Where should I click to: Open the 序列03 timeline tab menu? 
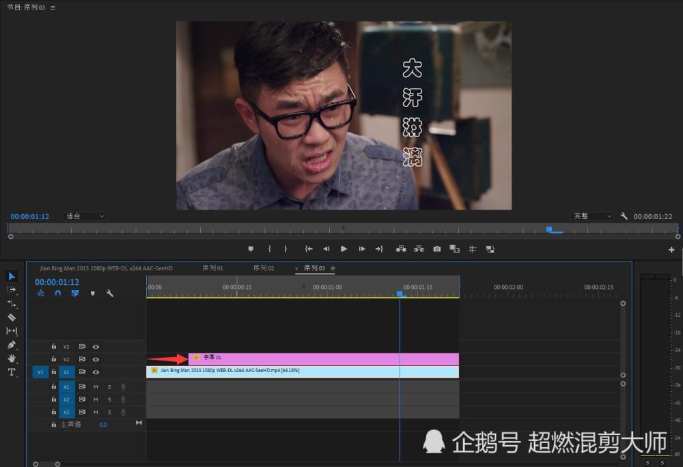click(333, 268)
